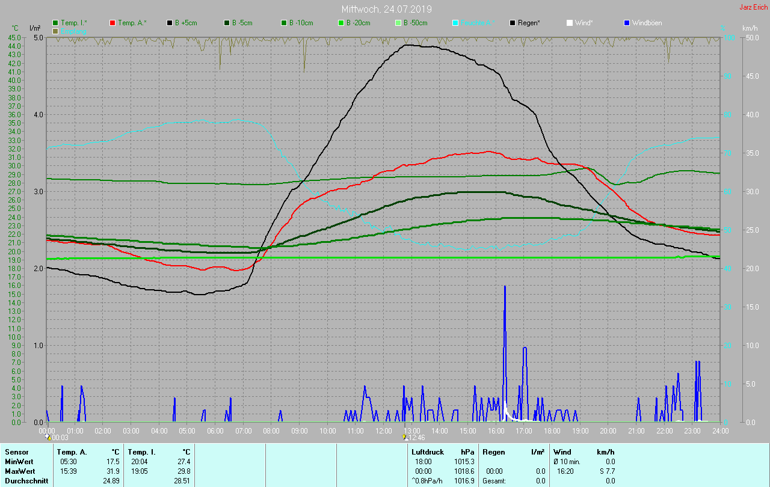The image size is (770, 487).
Task: Select the Luftdruck header in the stats table
Action: 428,452
